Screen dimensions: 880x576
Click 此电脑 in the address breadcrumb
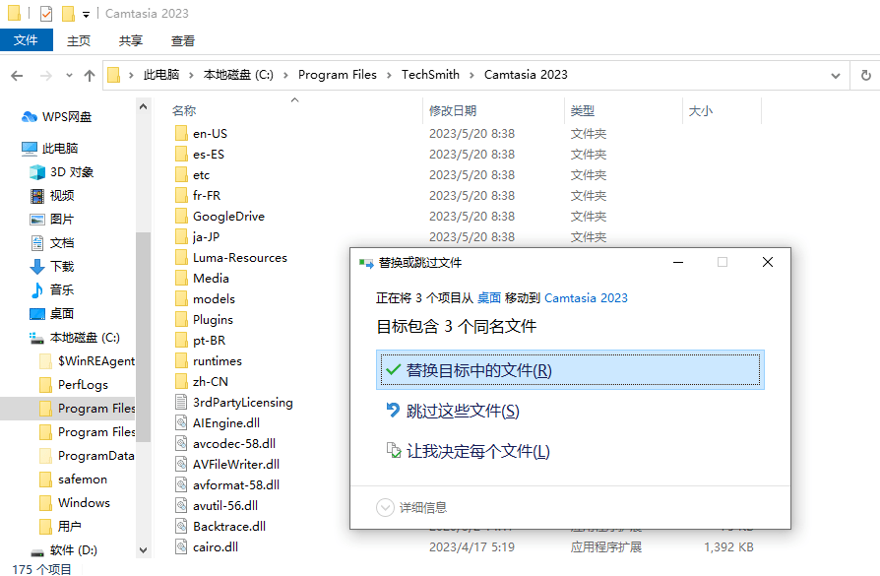[161, 75]
